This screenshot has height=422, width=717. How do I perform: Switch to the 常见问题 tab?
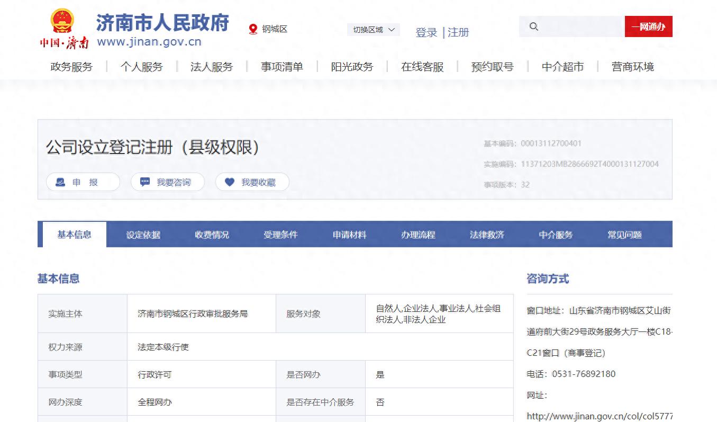pos(625,235)
